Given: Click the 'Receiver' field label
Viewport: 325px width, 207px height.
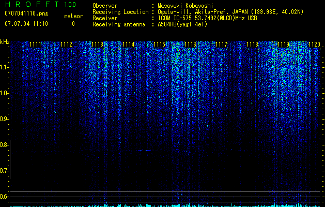Looking at the screenshot, I should (x=105, y=18).
